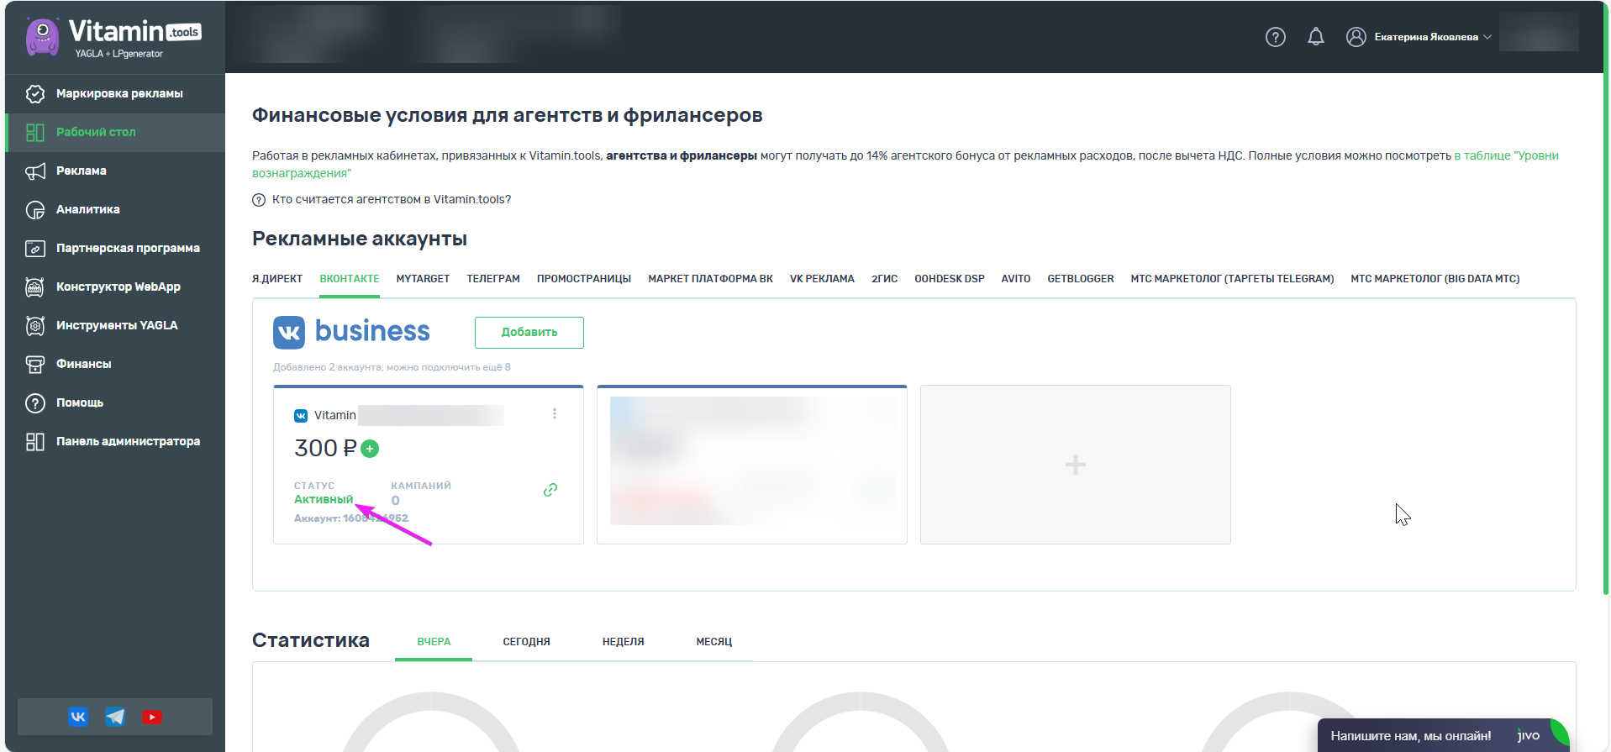This screenshot has height=752, width=1611.
Task: Open Помощь menu item
Action: [115, 402]
